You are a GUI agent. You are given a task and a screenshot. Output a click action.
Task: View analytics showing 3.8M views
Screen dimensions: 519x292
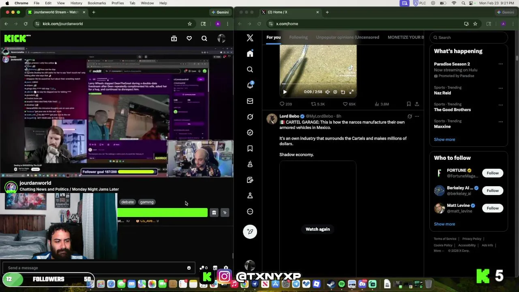381,104
